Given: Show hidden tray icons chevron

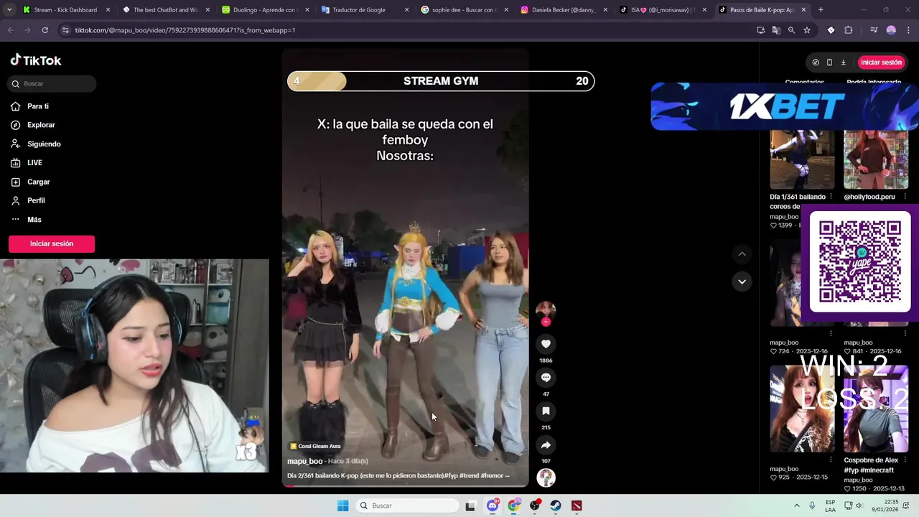Looking at the screenshot, I should click(x=796, y=506).
